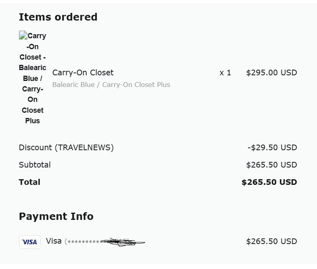Open the Carry-On Closet product name
The width and height of the screenshot is (317, 269).
(83, 72)
